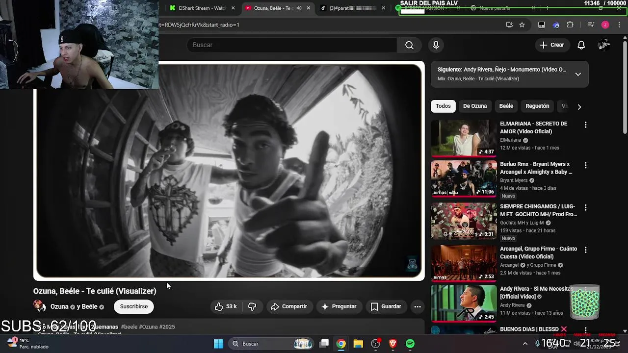Click hashtag #Ozuna in description
The image size is (628, 353).
(148, 327)
